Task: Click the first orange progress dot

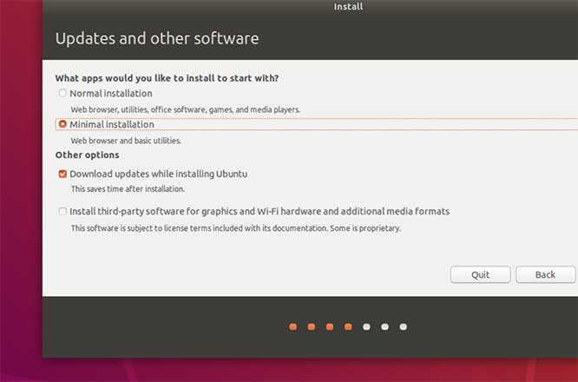Action: tap(292, 327)
